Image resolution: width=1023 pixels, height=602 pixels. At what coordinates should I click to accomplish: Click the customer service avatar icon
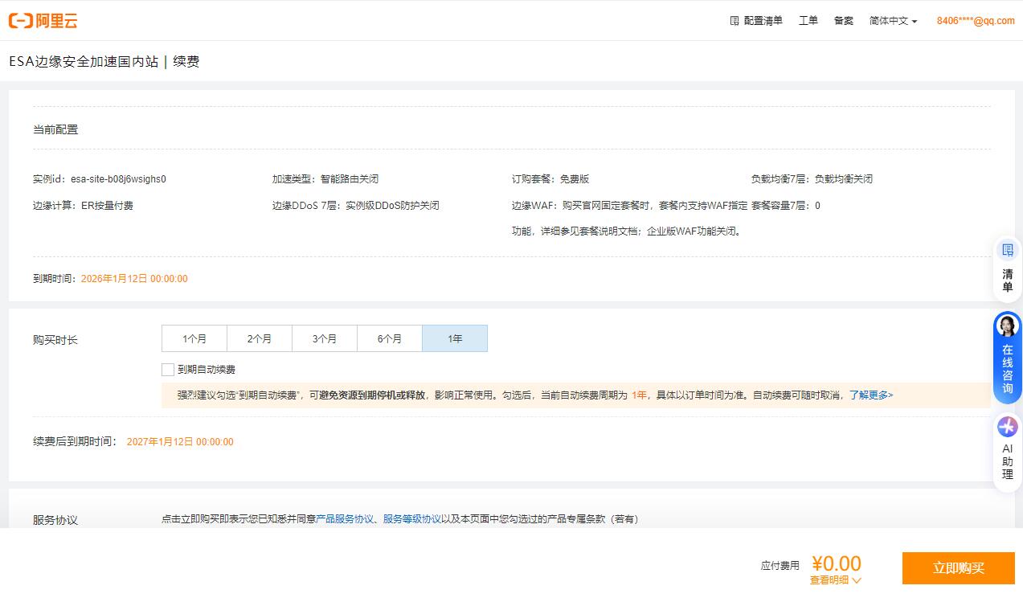[x=1006, y=326]
